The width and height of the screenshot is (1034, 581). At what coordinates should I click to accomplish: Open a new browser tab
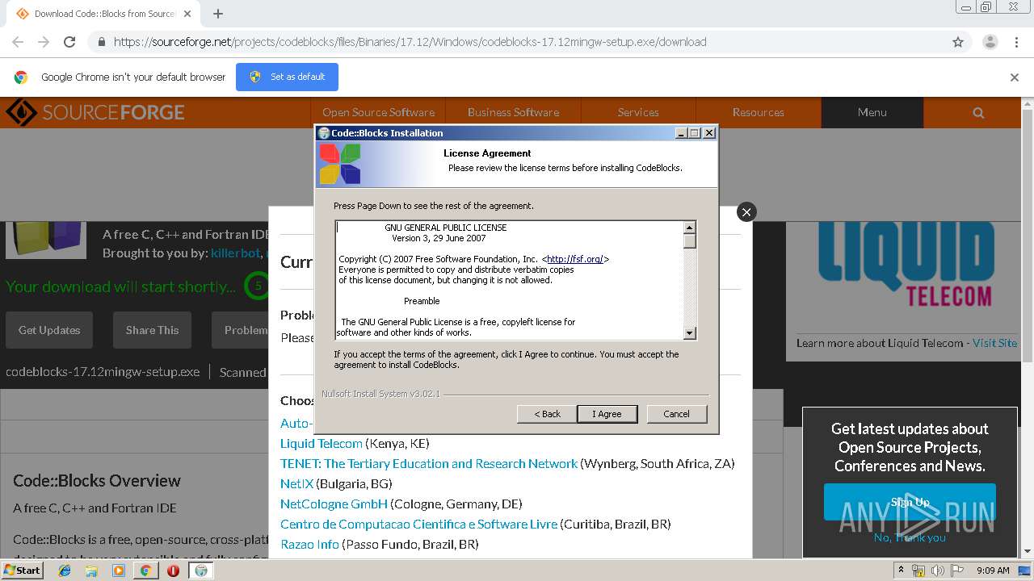pyautogui.click(x=218, y=14)
